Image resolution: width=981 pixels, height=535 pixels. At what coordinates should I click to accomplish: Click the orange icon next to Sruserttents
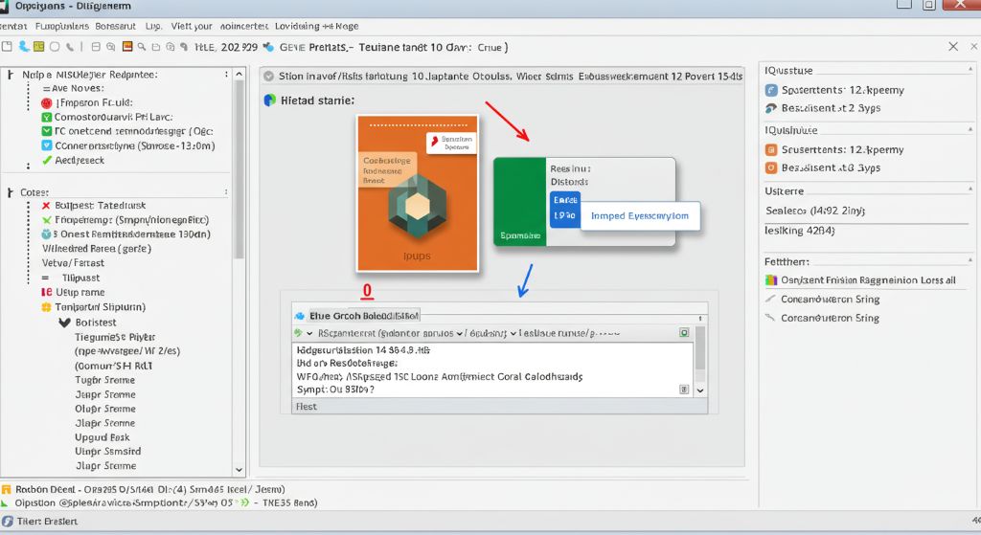point(771,150)
